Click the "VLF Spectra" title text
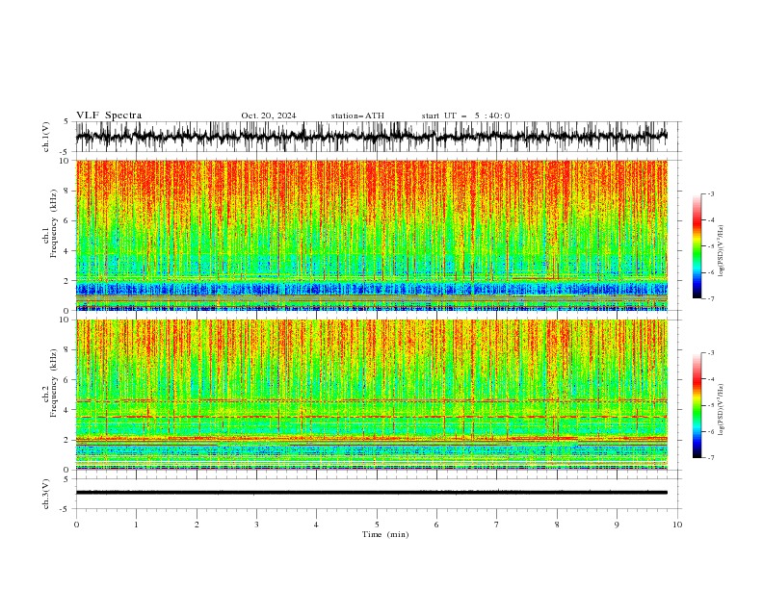 (109, 115)
